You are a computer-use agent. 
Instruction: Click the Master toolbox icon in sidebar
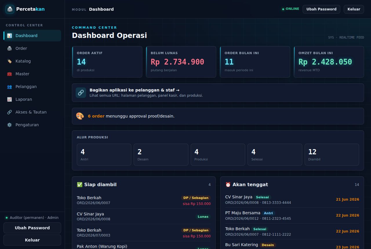(x=10, y=74)
